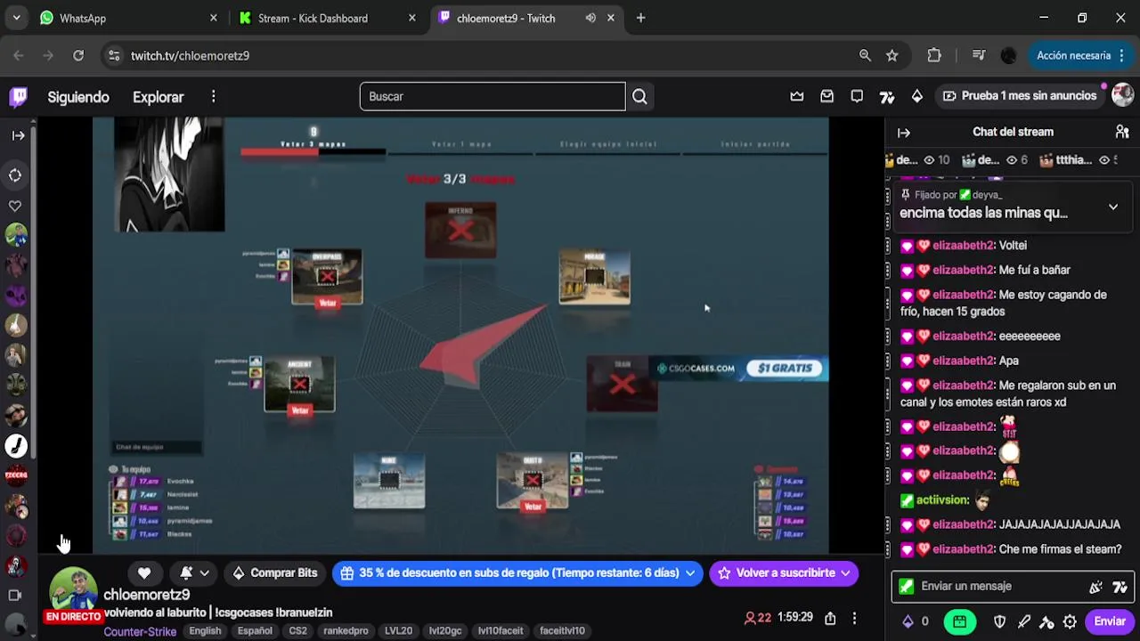1140x641 pixels.
Task: Open the chloemoretz9 channel name link
Action: [x=146, y=595]
